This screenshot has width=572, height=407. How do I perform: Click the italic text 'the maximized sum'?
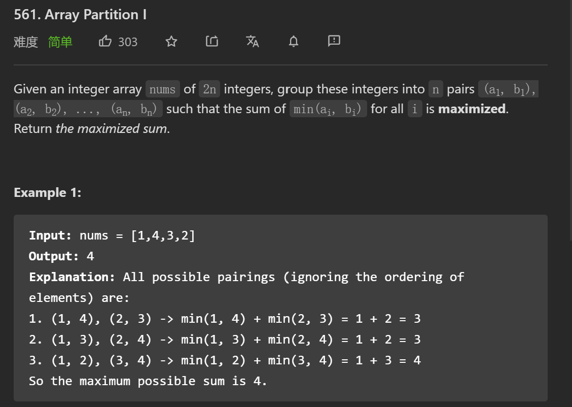pyautogui.click(x=112, y=128)
